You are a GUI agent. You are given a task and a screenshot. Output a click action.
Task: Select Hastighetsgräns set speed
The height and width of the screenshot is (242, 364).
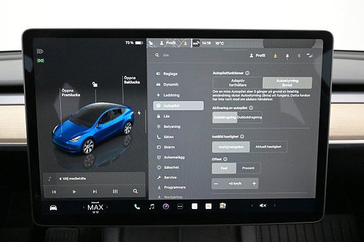click(x=231, y=147)
